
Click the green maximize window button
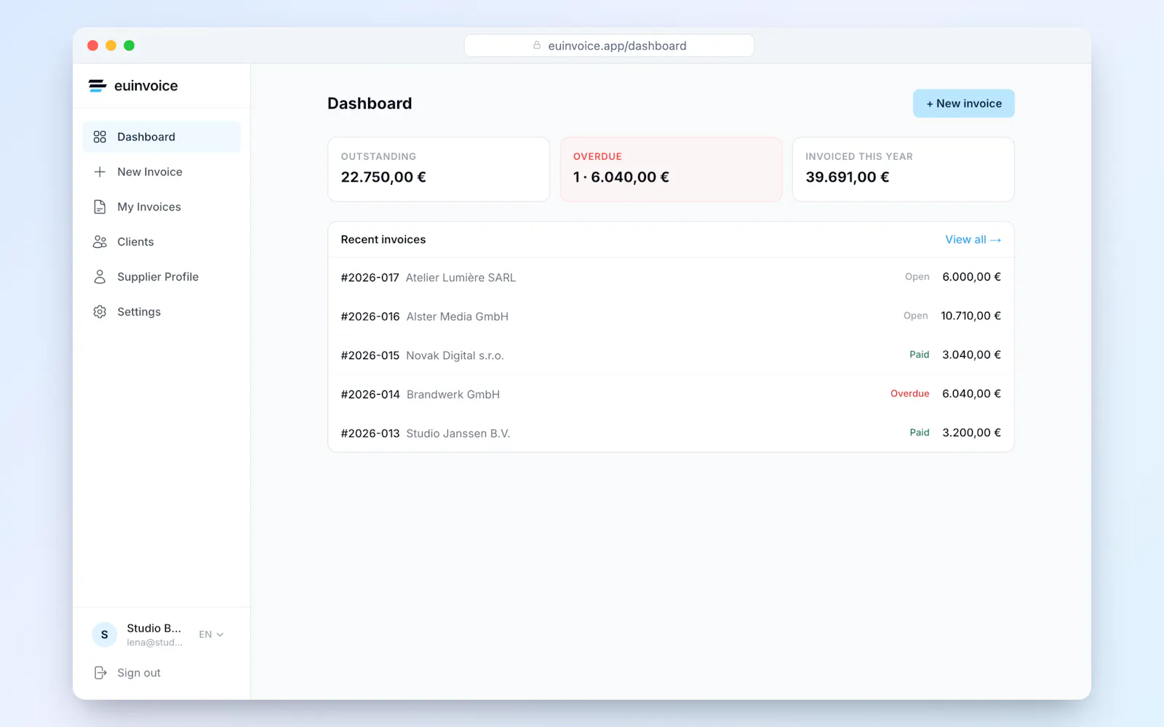129,45
